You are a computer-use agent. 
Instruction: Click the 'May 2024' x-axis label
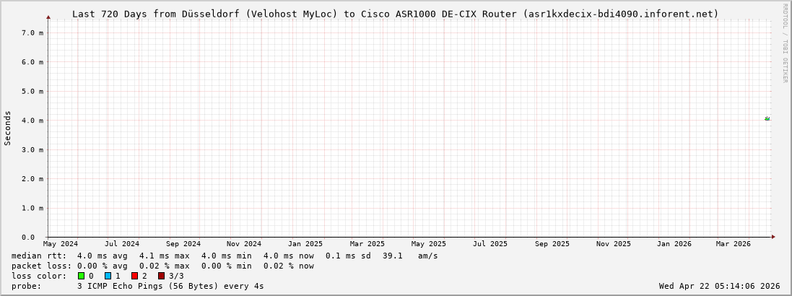pos(61,244)
